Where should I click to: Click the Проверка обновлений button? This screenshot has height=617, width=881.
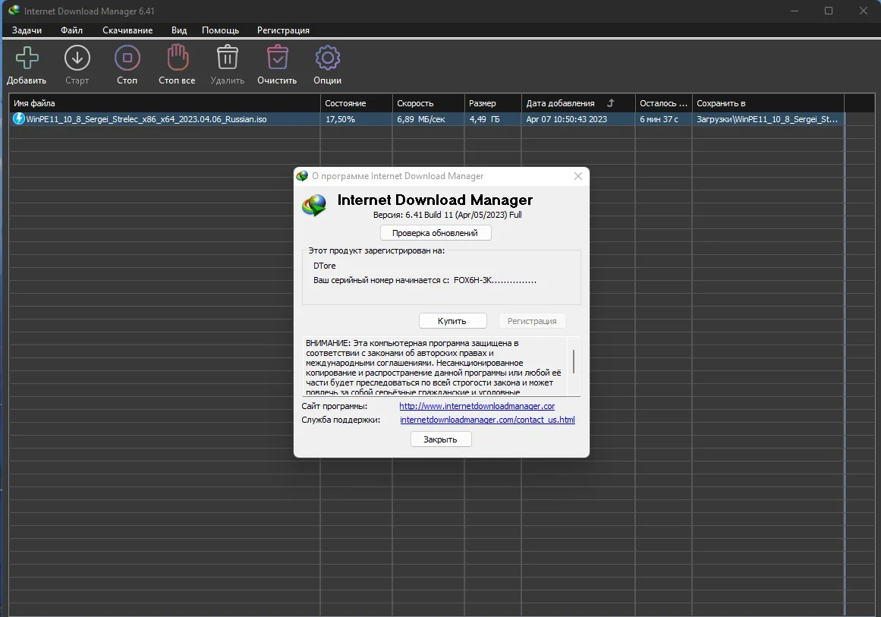(436, 233)
